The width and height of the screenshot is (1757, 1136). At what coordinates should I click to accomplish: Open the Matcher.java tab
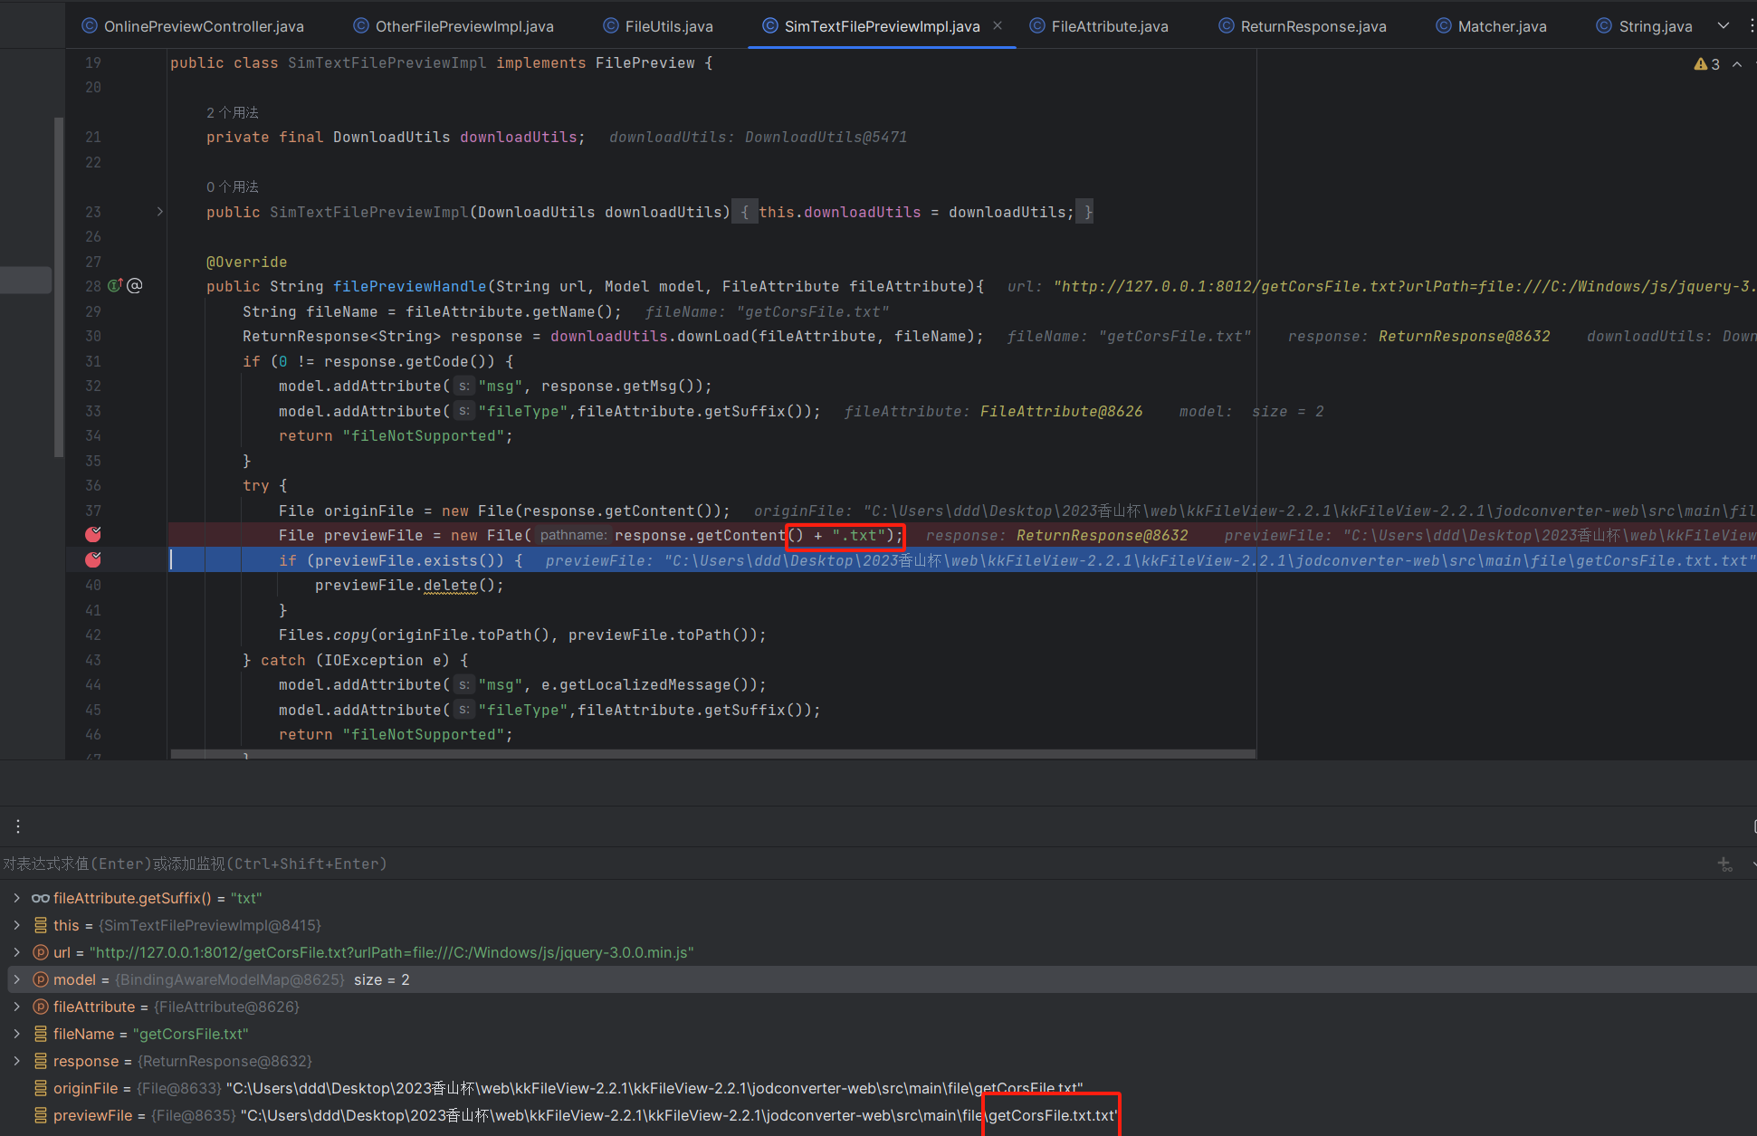pos(1491,26)
